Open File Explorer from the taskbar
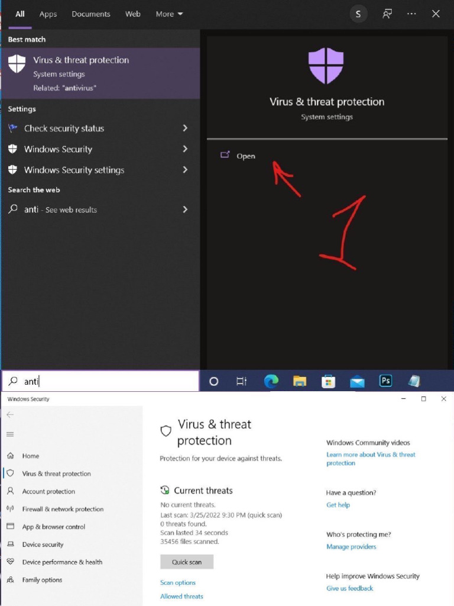The image size is (454, 606). pyautogui.click(x=300, y=382)
